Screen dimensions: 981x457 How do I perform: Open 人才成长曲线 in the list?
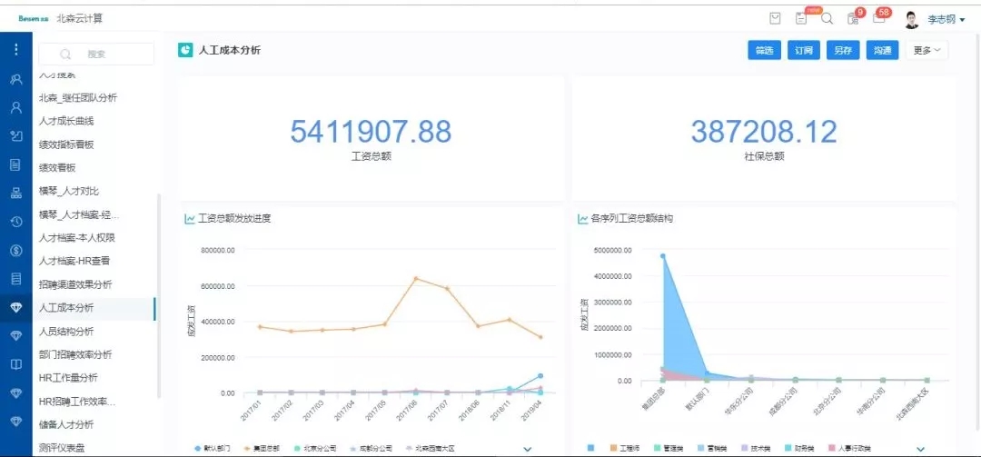(66, 121)
